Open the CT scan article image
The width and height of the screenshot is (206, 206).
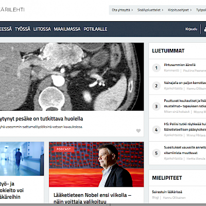point(72,77)
